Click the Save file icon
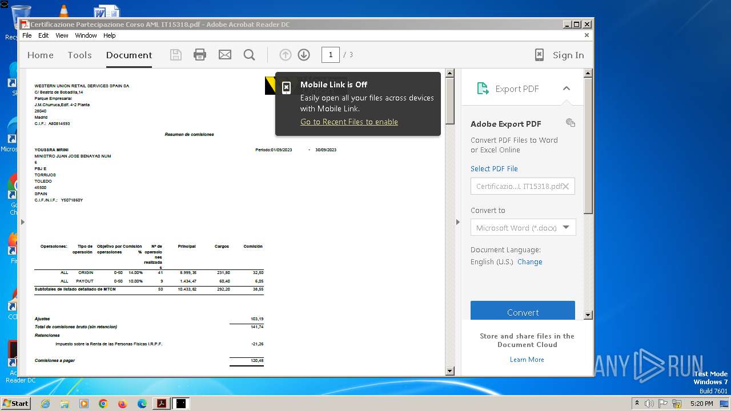The height and width of the screenshot is (411, 731). pos(176,55)
